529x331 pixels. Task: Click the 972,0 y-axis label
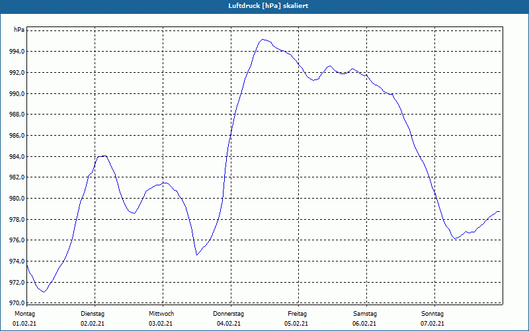click(17, 283)
